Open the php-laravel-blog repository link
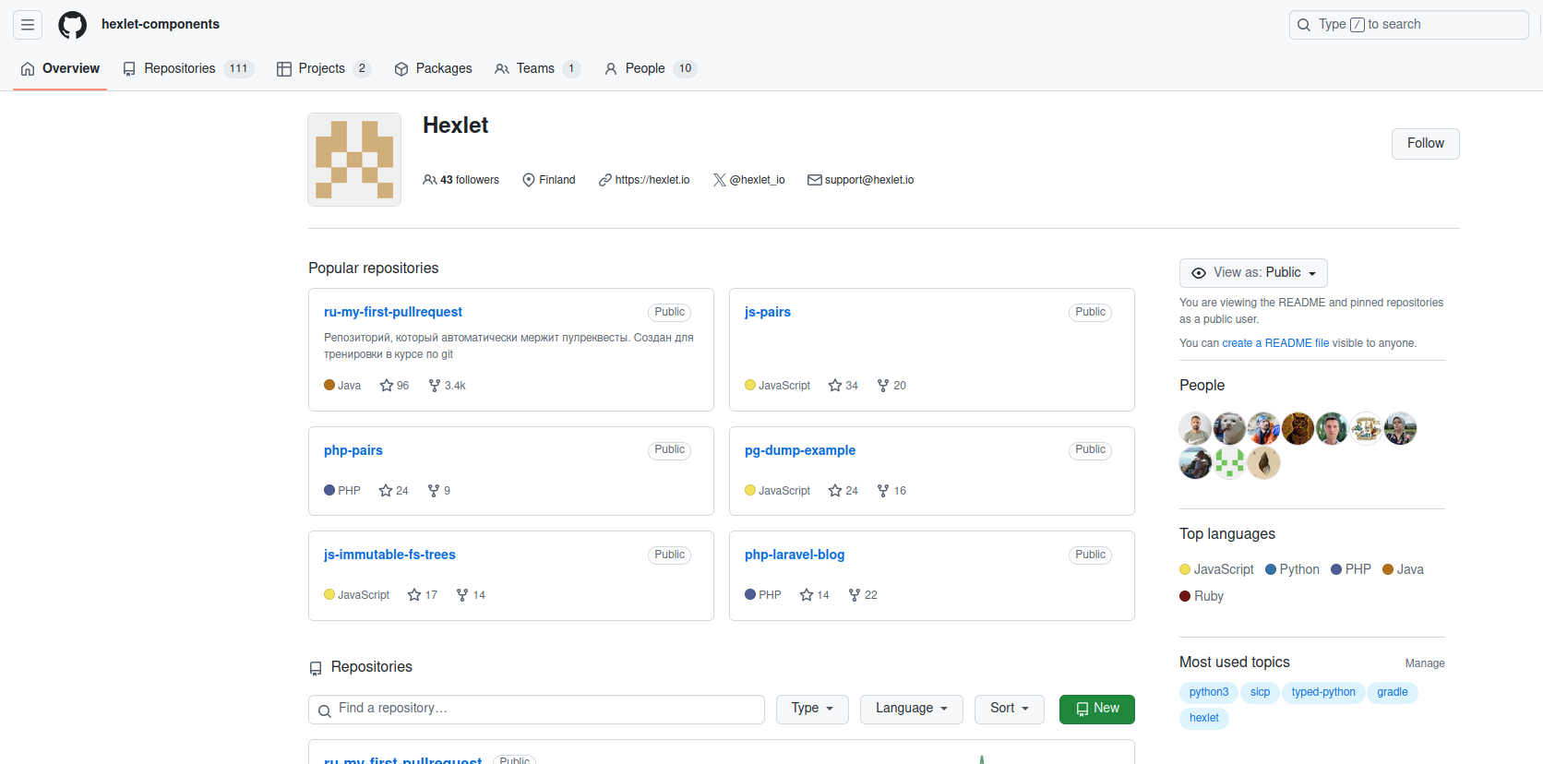 coord(795,555)
